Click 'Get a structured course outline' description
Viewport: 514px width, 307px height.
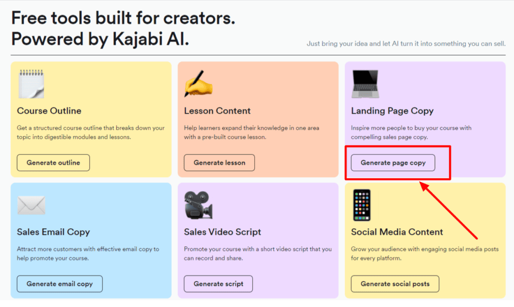tap(91, 132)
